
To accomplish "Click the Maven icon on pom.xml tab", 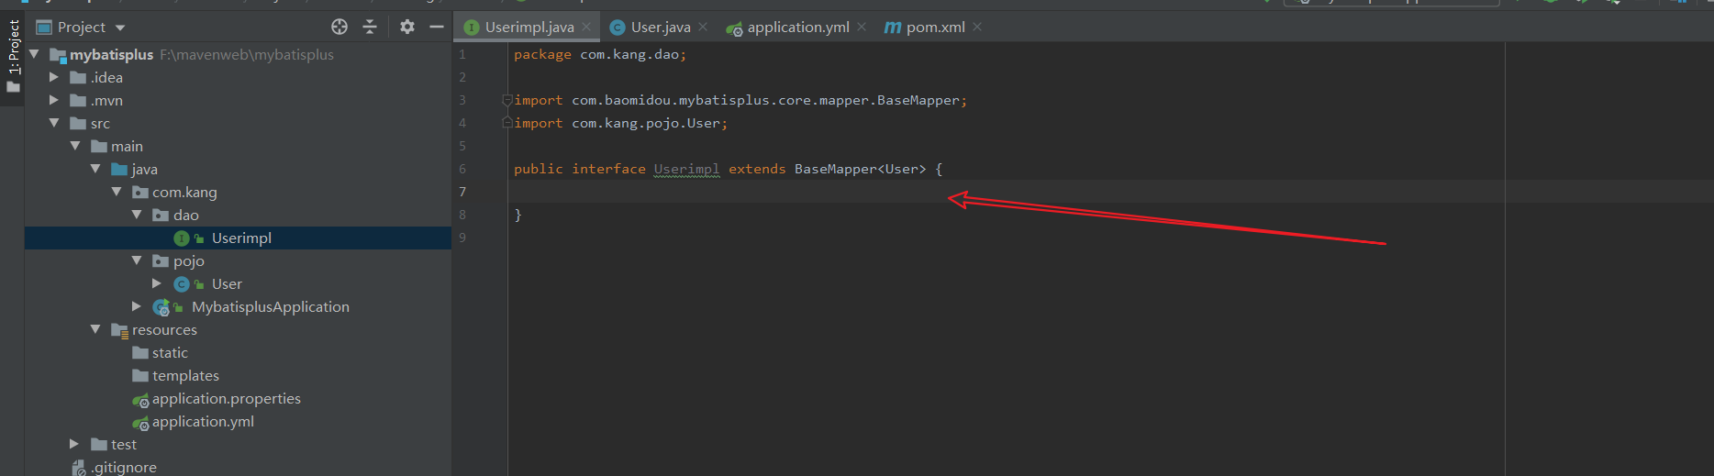I will [x=892, y=28].
